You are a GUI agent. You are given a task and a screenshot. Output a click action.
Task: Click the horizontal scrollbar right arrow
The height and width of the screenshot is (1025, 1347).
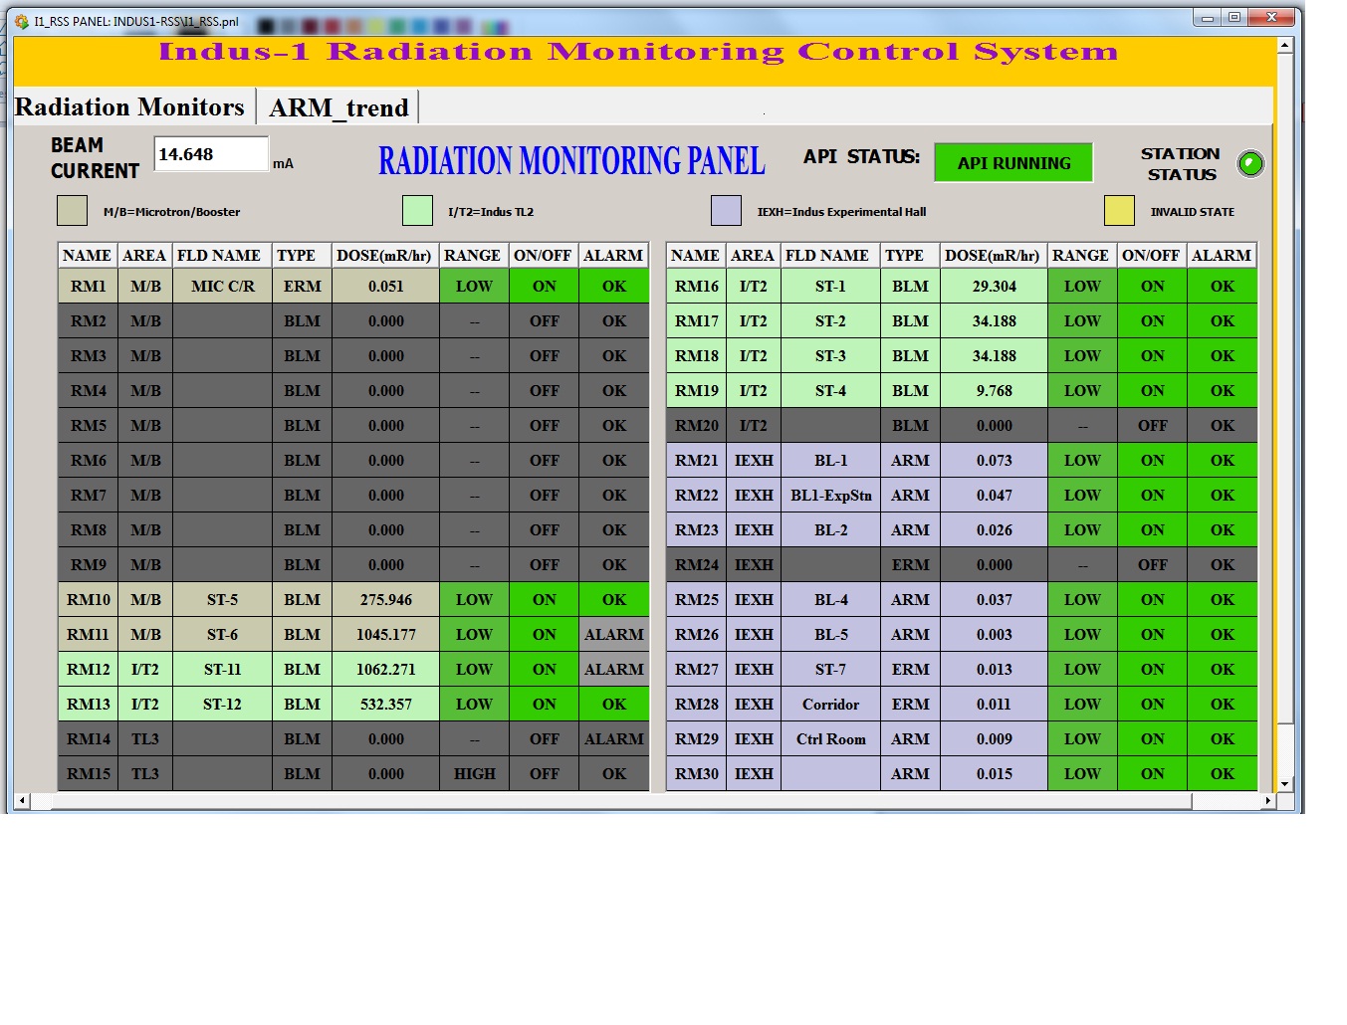[x=1267, y=800]
